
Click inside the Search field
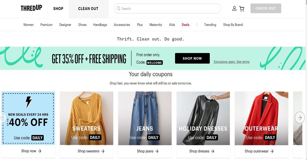coord(167,8)
